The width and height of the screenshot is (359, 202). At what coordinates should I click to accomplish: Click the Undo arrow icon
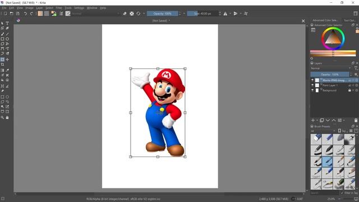25,13
